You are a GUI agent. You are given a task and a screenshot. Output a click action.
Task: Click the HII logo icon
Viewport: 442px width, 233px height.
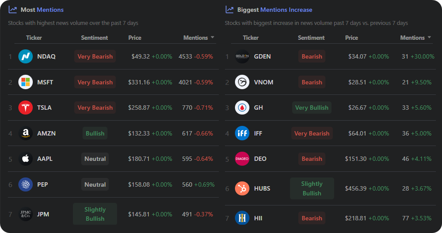[x=242, y=218]
